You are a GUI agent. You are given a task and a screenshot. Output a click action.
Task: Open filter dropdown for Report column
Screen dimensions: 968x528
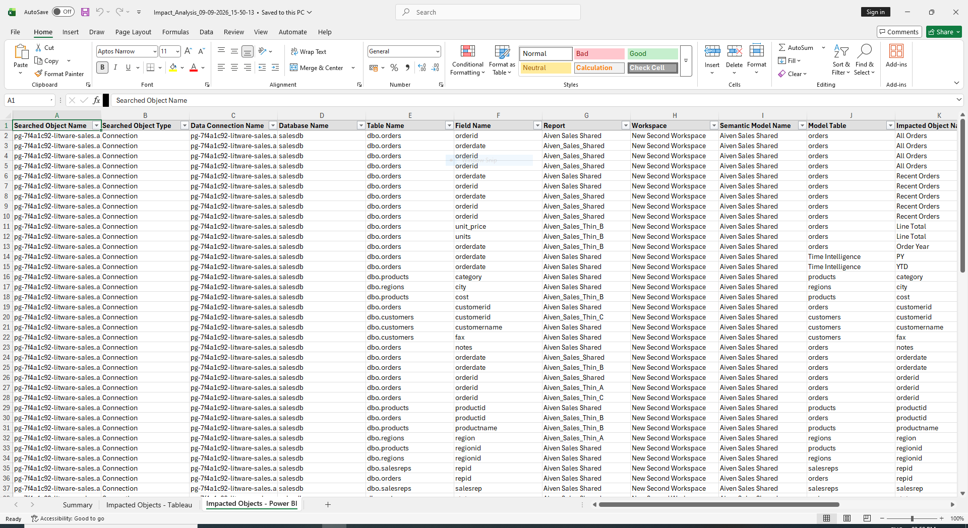tap(626, 125)
